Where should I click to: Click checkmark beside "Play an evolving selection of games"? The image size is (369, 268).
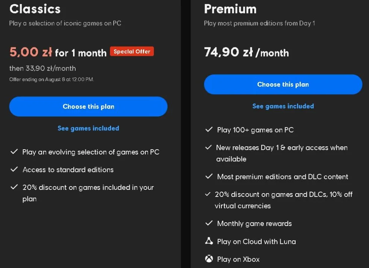click(x=14, y=151)
